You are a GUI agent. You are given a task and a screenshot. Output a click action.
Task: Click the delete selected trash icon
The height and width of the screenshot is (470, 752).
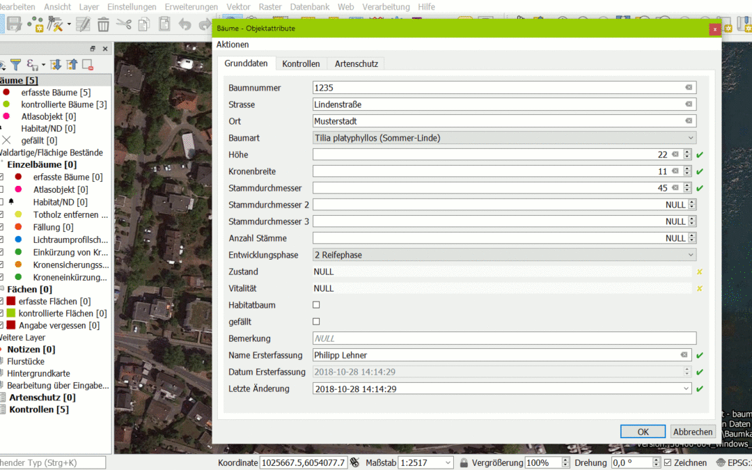click(103, 24)
